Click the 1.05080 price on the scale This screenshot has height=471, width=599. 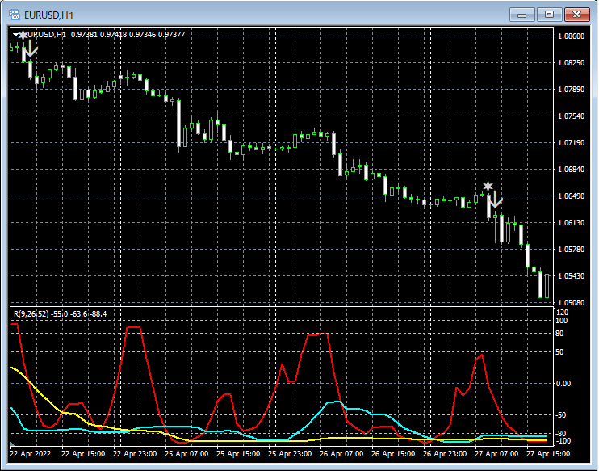[x=571, y=302]
